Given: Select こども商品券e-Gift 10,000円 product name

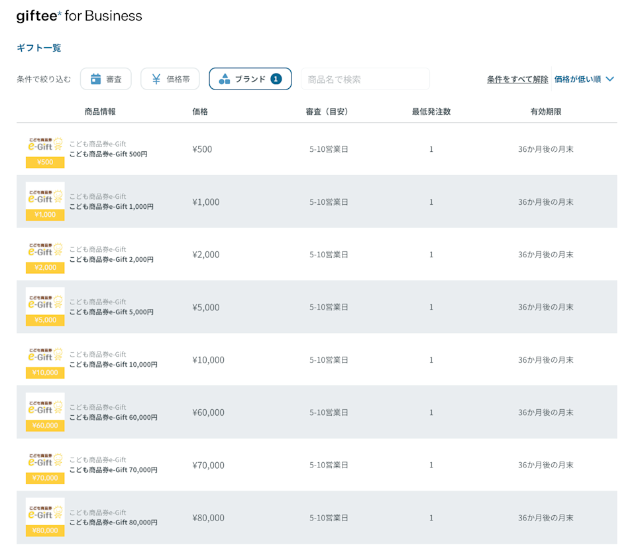Looking at the screenshot, I should [113, 365].
